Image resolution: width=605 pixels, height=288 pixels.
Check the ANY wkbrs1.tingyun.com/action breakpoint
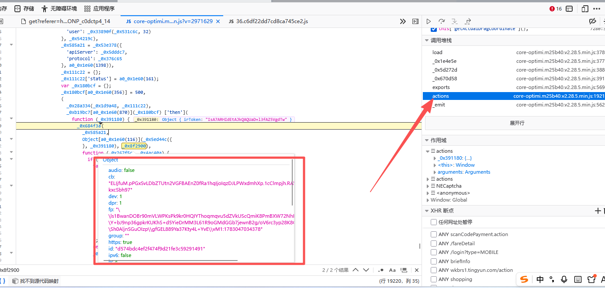coord(433,270)
